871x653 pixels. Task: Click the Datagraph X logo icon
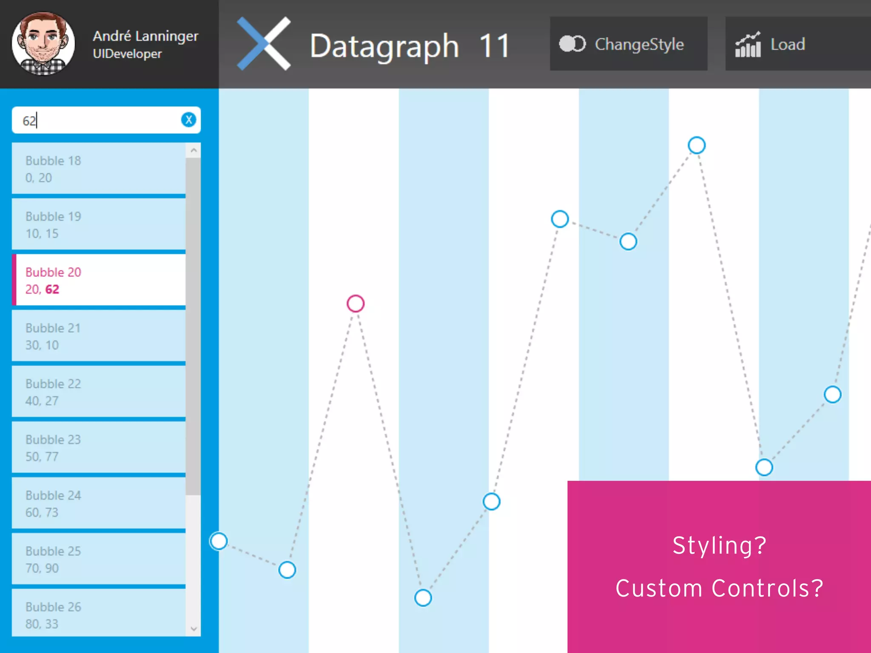264,44
